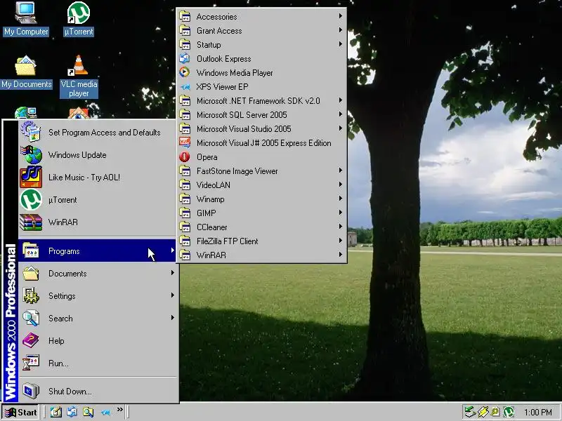562x421 pixels.
Task: Click the Windows Update globe icon
Action: click(x=31, y=154)
